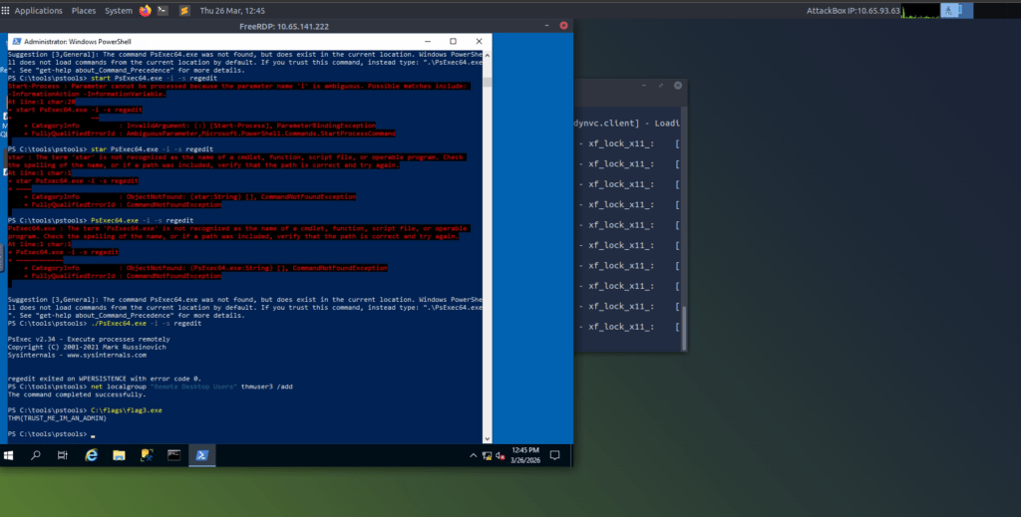The height and width of the screenshot is (517, 1021).
Task: Click the 'star PsExec64.exe' mistyped command line
Action: (x=110, y=148)
